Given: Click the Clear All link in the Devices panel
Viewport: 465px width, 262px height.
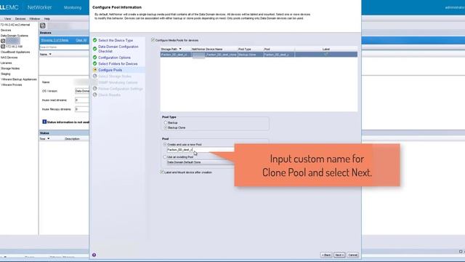Looking at the screenshot, I should tap(81, 40).
